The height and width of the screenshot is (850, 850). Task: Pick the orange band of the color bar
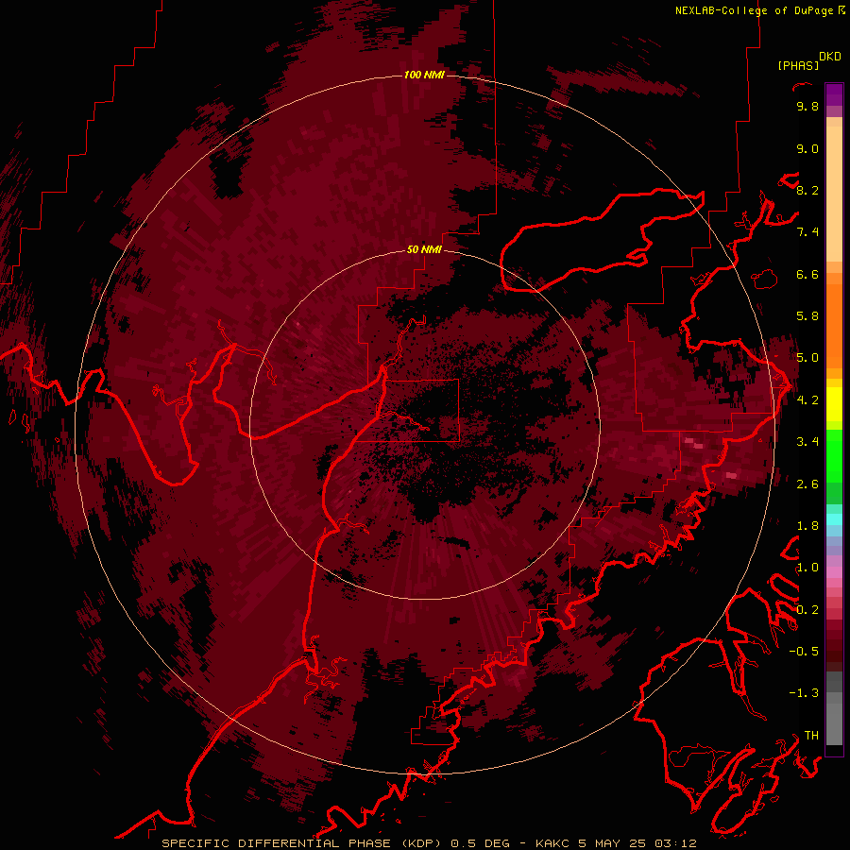(x=834, y=325)
